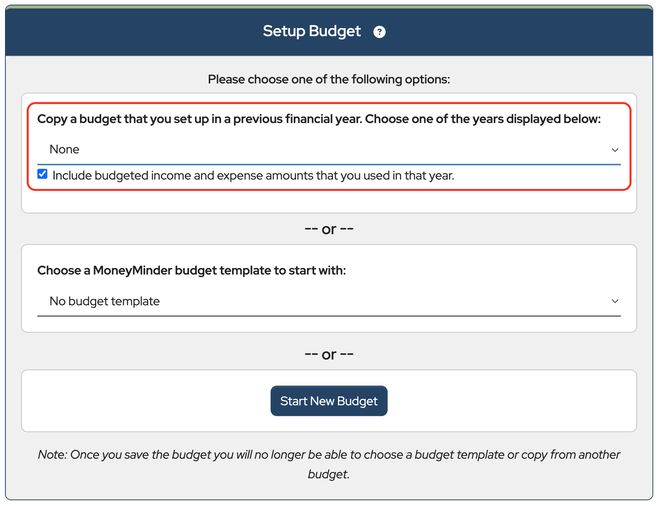Click the 'Include budgeted income' checkbox label text

tap(253, 176)
